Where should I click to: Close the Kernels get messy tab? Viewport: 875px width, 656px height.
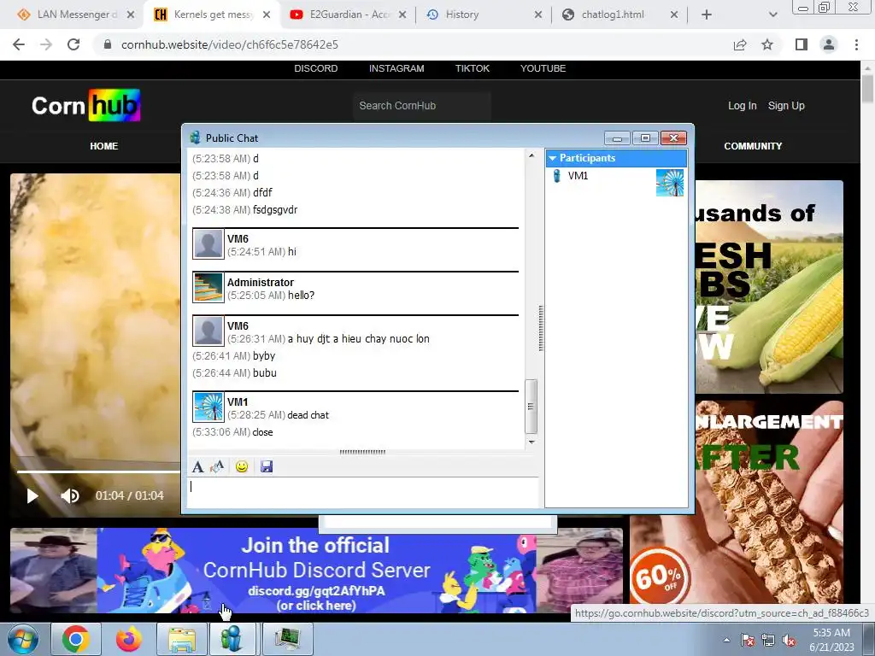click(267, 15)
